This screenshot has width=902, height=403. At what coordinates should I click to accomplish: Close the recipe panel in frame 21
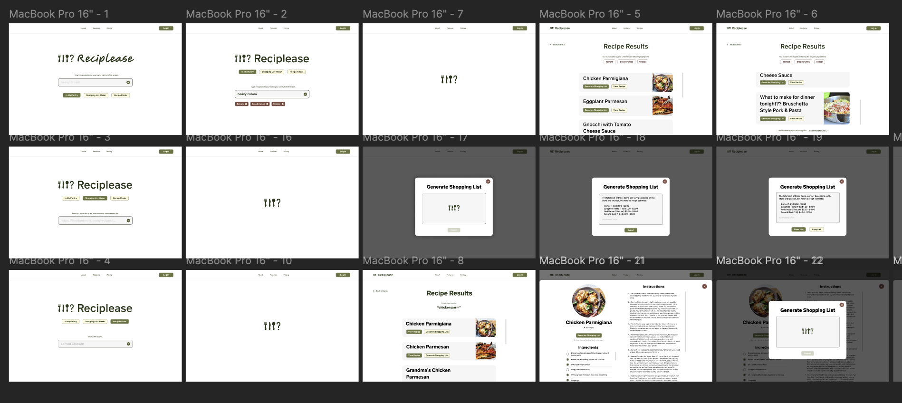pyautogui.click(x=705, y=286)
